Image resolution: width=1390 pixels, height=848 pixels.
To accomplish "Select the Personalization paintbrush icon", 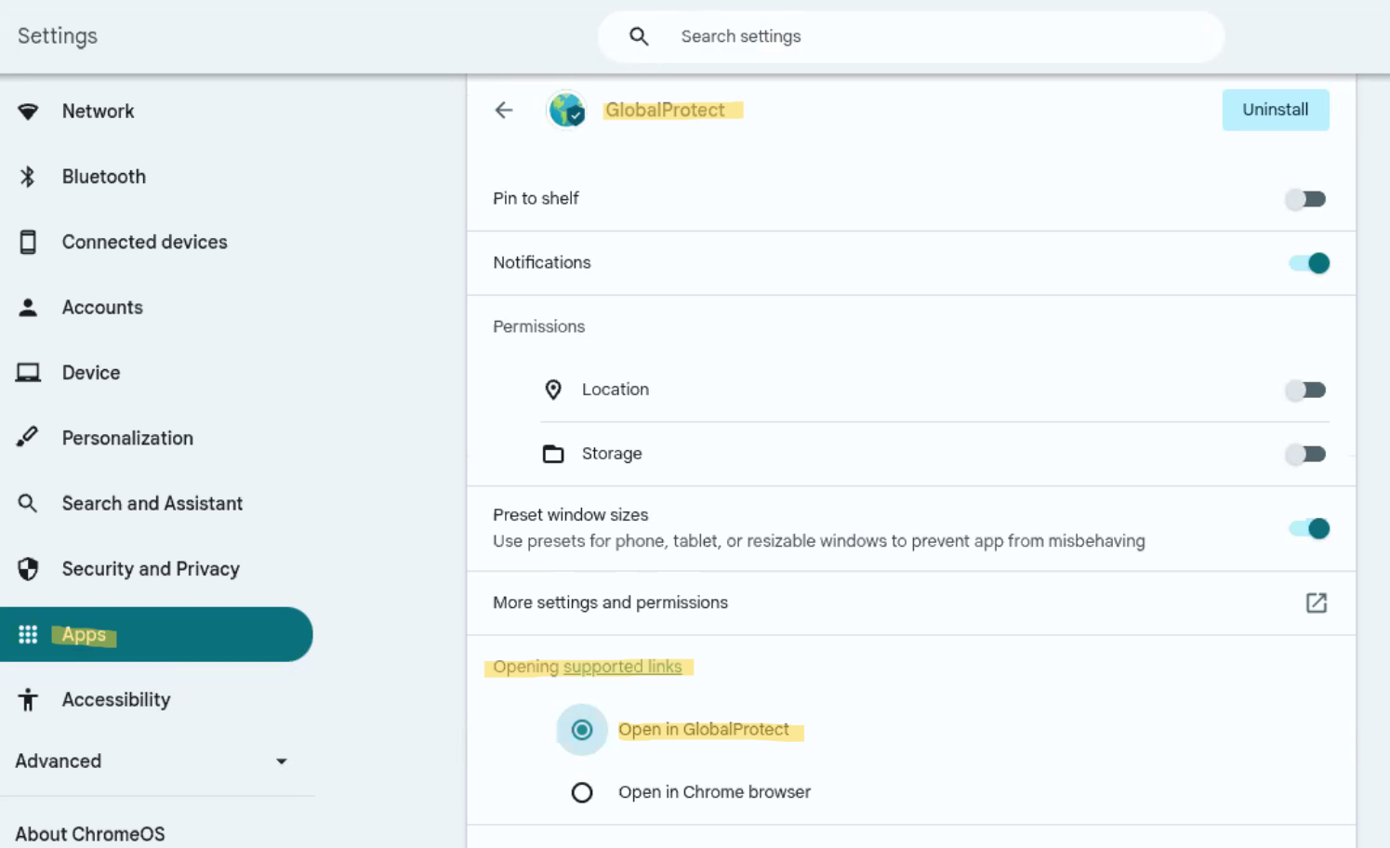I will click(28, 437).
